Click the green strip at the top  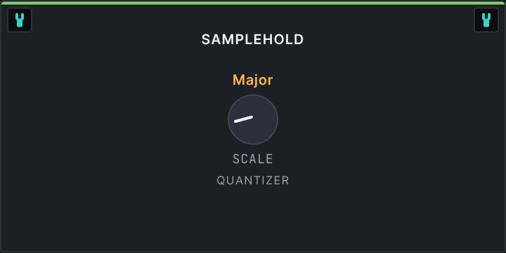pyautogui.click(x=253, y=4)
